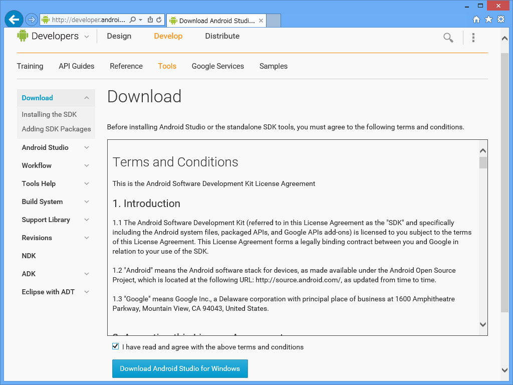This screenshot has height=385, width=513.
Task: Open the three-dot overflow menu icon
Action: pos(473,38)
